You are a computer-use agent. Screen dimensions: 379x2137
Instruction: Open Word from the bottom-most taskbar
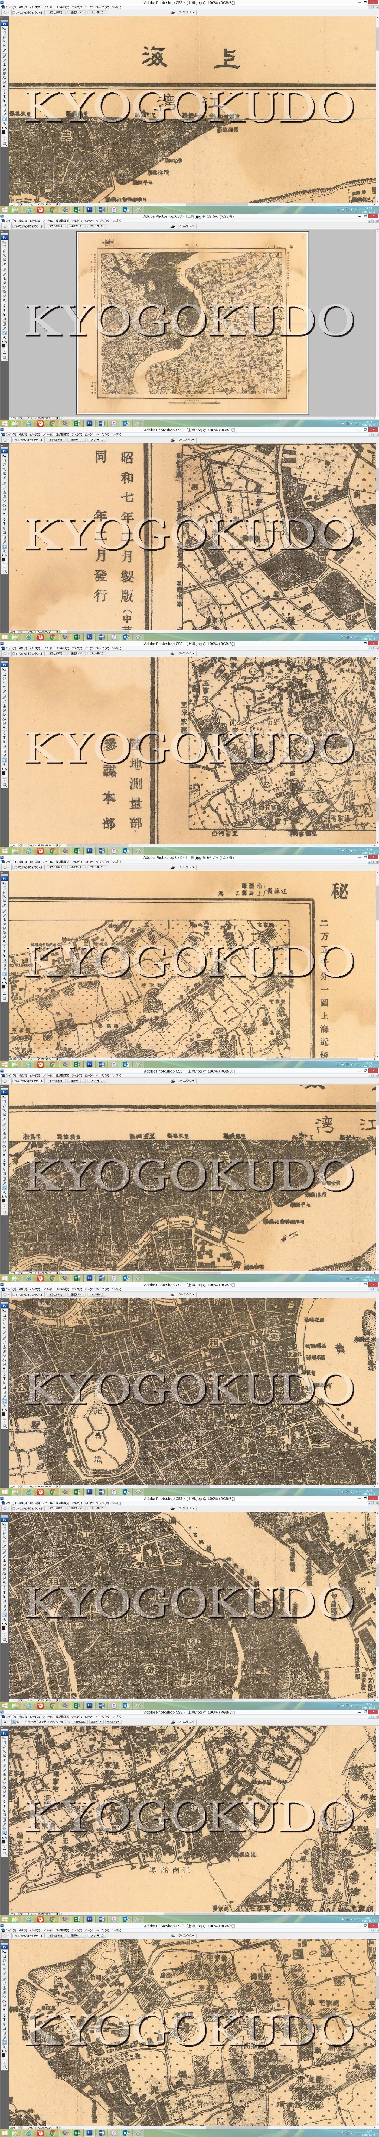tap(101, 2133)
